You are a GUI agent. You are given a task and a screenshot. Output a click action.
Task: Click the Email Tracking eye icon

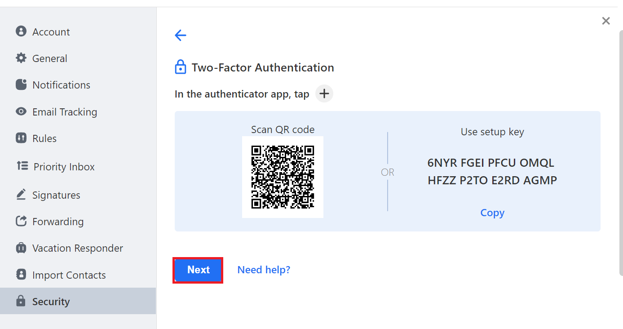coord(21,111)
